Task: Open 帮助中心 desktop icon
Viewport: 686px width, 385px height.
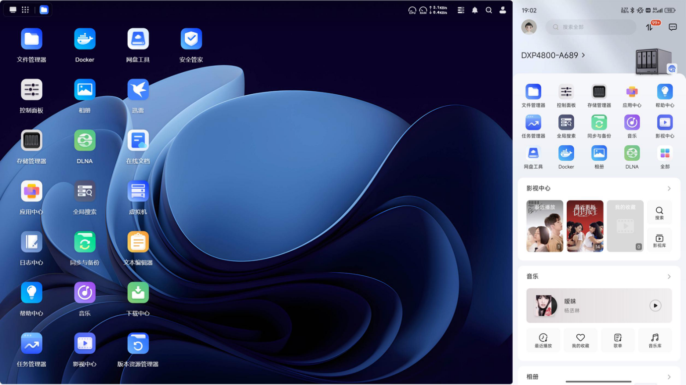Action: (32, 293)
